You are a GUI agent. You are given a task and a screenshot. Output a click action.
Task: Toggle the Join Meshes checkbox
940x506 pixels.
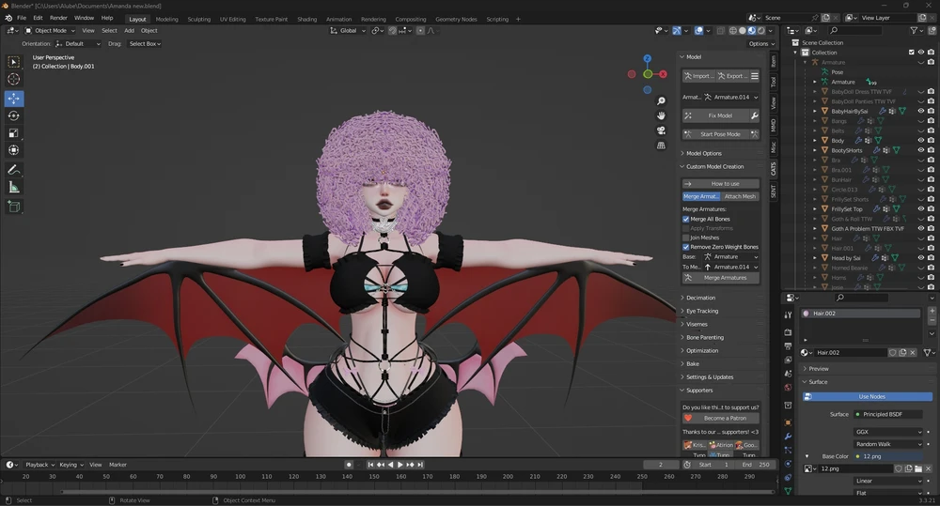click(686, 238)
